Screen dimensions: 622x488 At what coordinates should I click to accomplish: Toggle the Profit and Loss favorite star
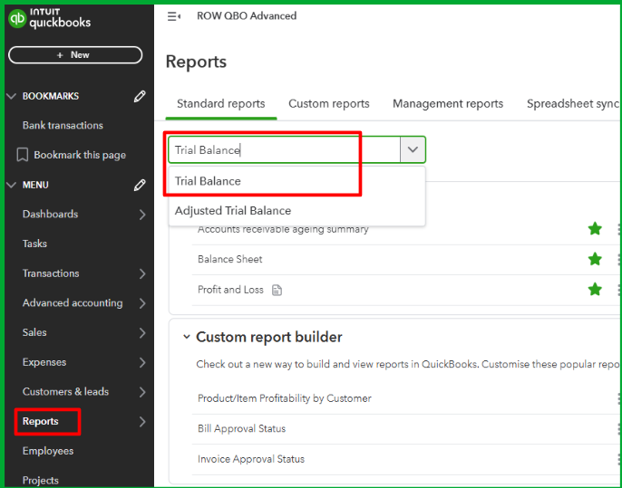pos(595,290)
